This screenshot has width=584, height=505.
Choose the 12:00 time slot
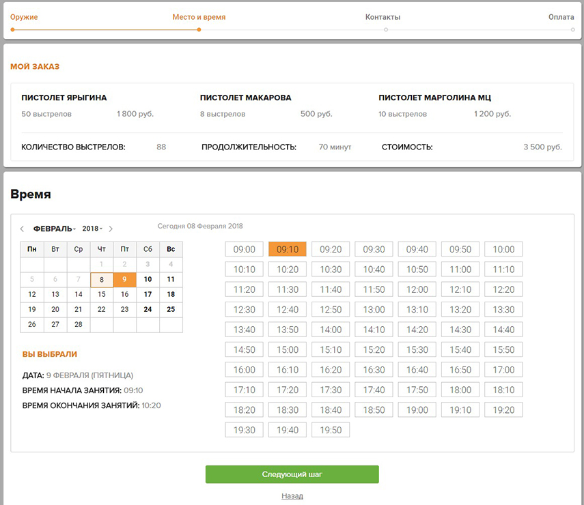point(417,289)
